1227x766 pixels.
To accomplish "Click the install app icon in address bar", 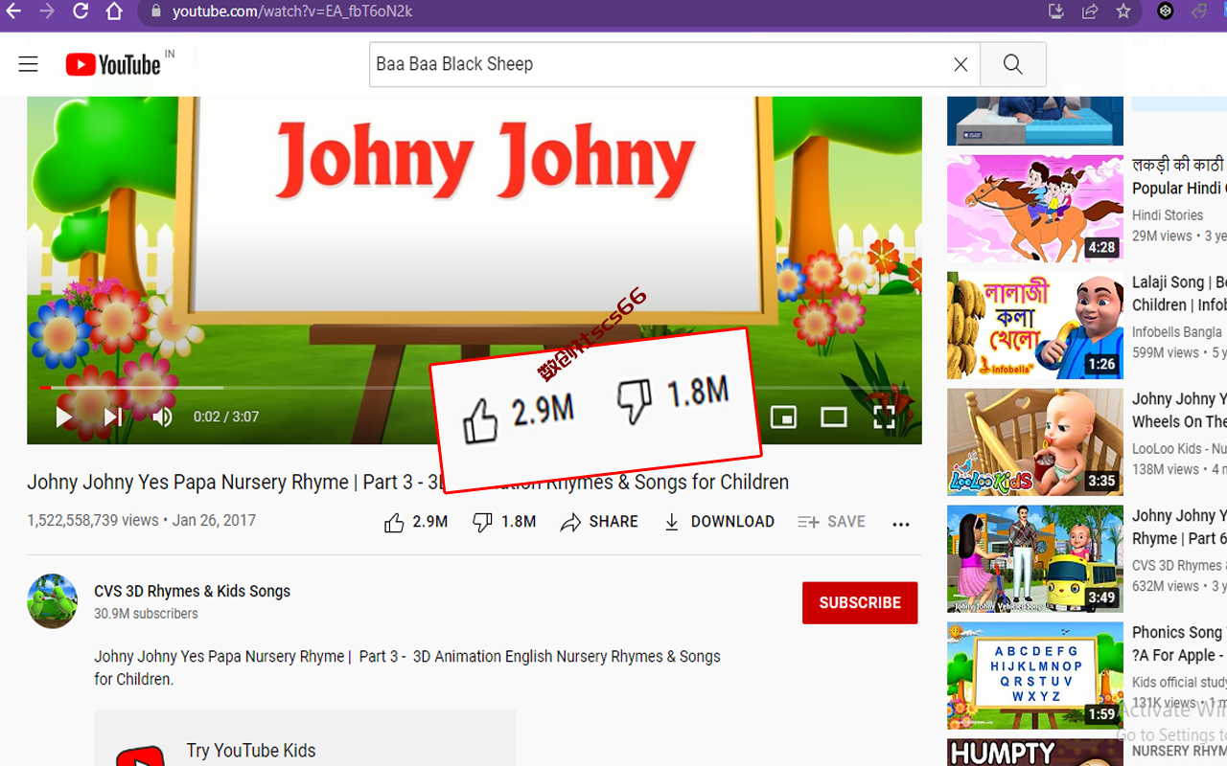I will tap(1056, 11).
